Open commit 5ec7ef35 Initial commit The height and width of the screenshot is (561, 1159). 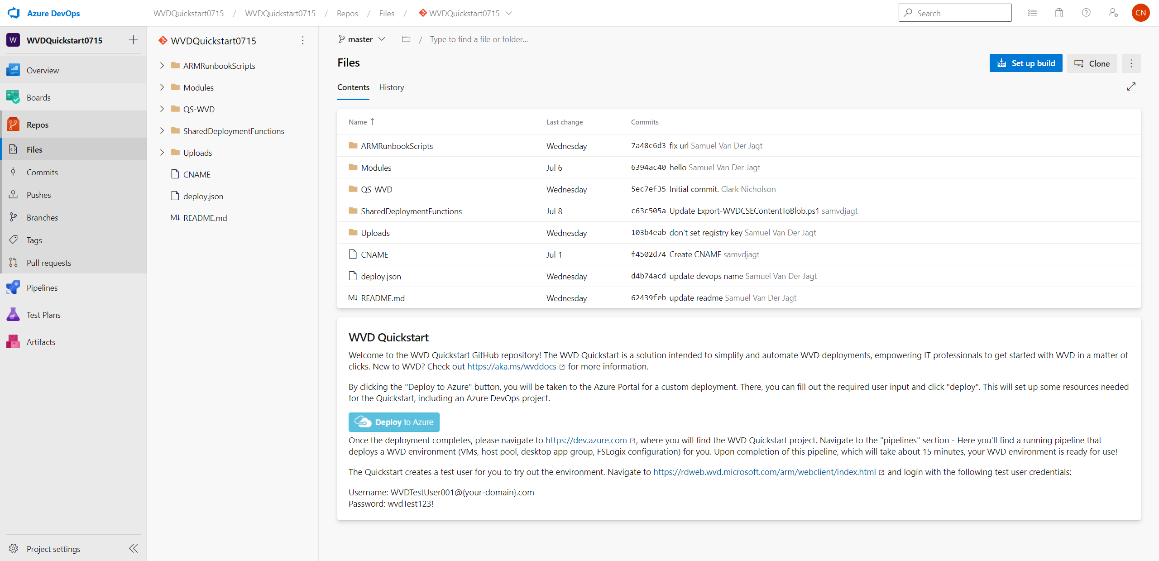point(675,189)
